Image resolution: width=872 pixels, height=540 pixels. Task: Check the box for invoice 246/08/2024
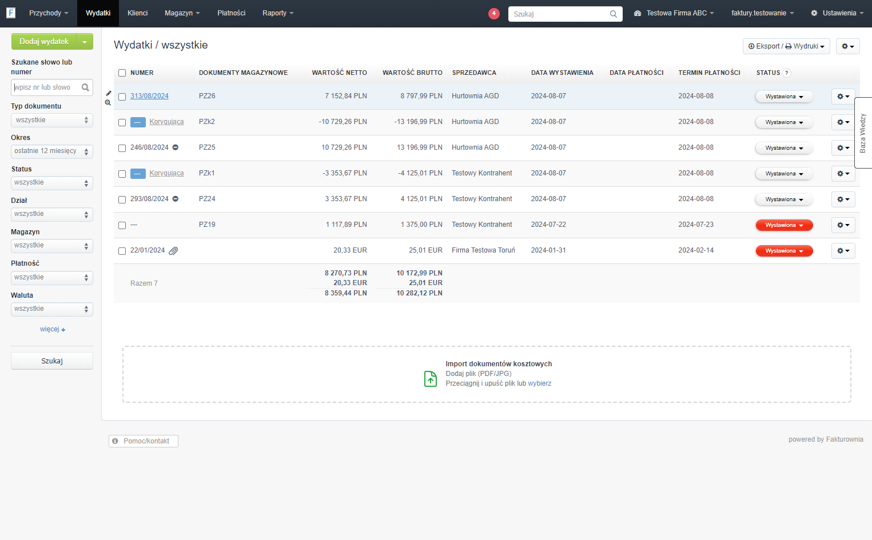[122, 148]
